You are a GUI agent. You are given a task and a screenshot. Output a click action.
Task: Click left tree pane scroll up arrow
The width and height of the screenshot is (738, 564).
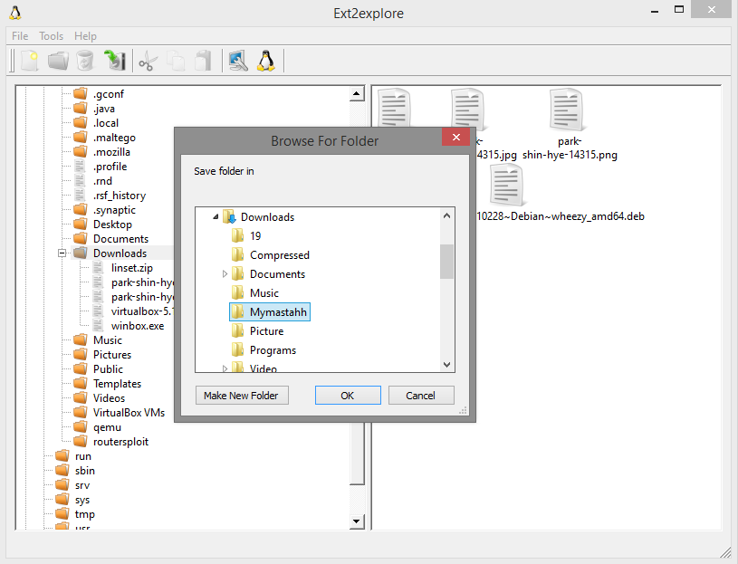[358, 93]
